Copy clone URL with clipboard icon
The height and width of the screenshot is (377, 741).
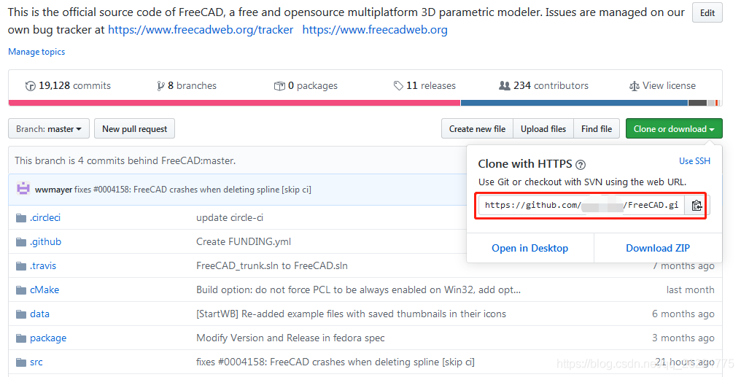pyautogui.click(x=697, y=206)
